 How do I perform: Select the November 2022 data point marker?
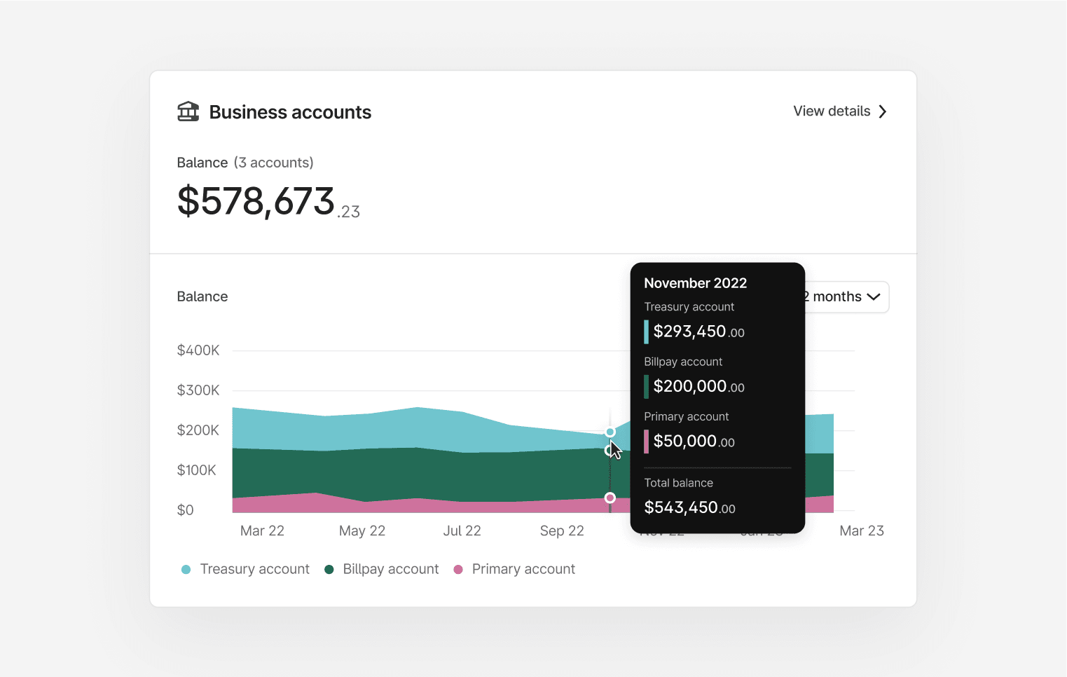pyautogui.click(x=610, y=432)
